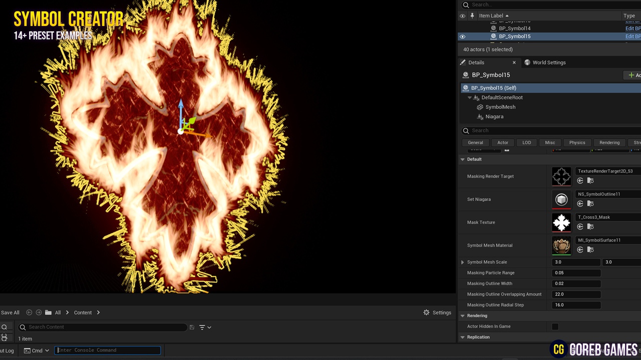Click the folder icon beside All
The width and height of the screenshot is (641, 360).
(x=48, y=312)
